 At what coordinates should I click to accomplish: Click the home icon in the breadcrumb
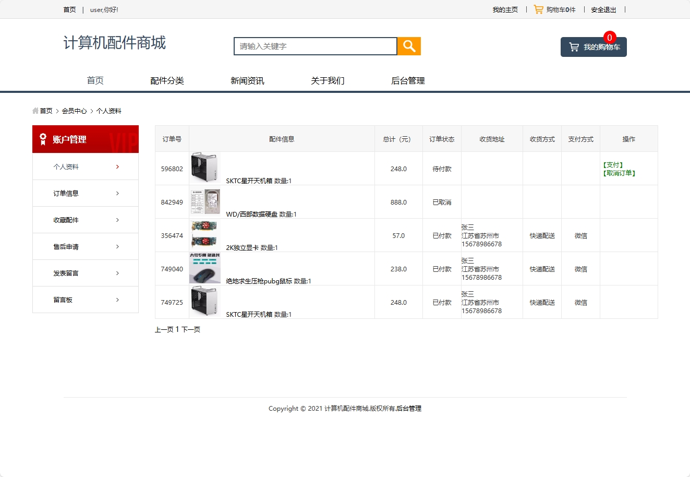click(x=35, y=111)
